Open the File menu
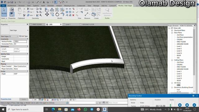The width and height of the screenshot is (199, 112). 3,6
